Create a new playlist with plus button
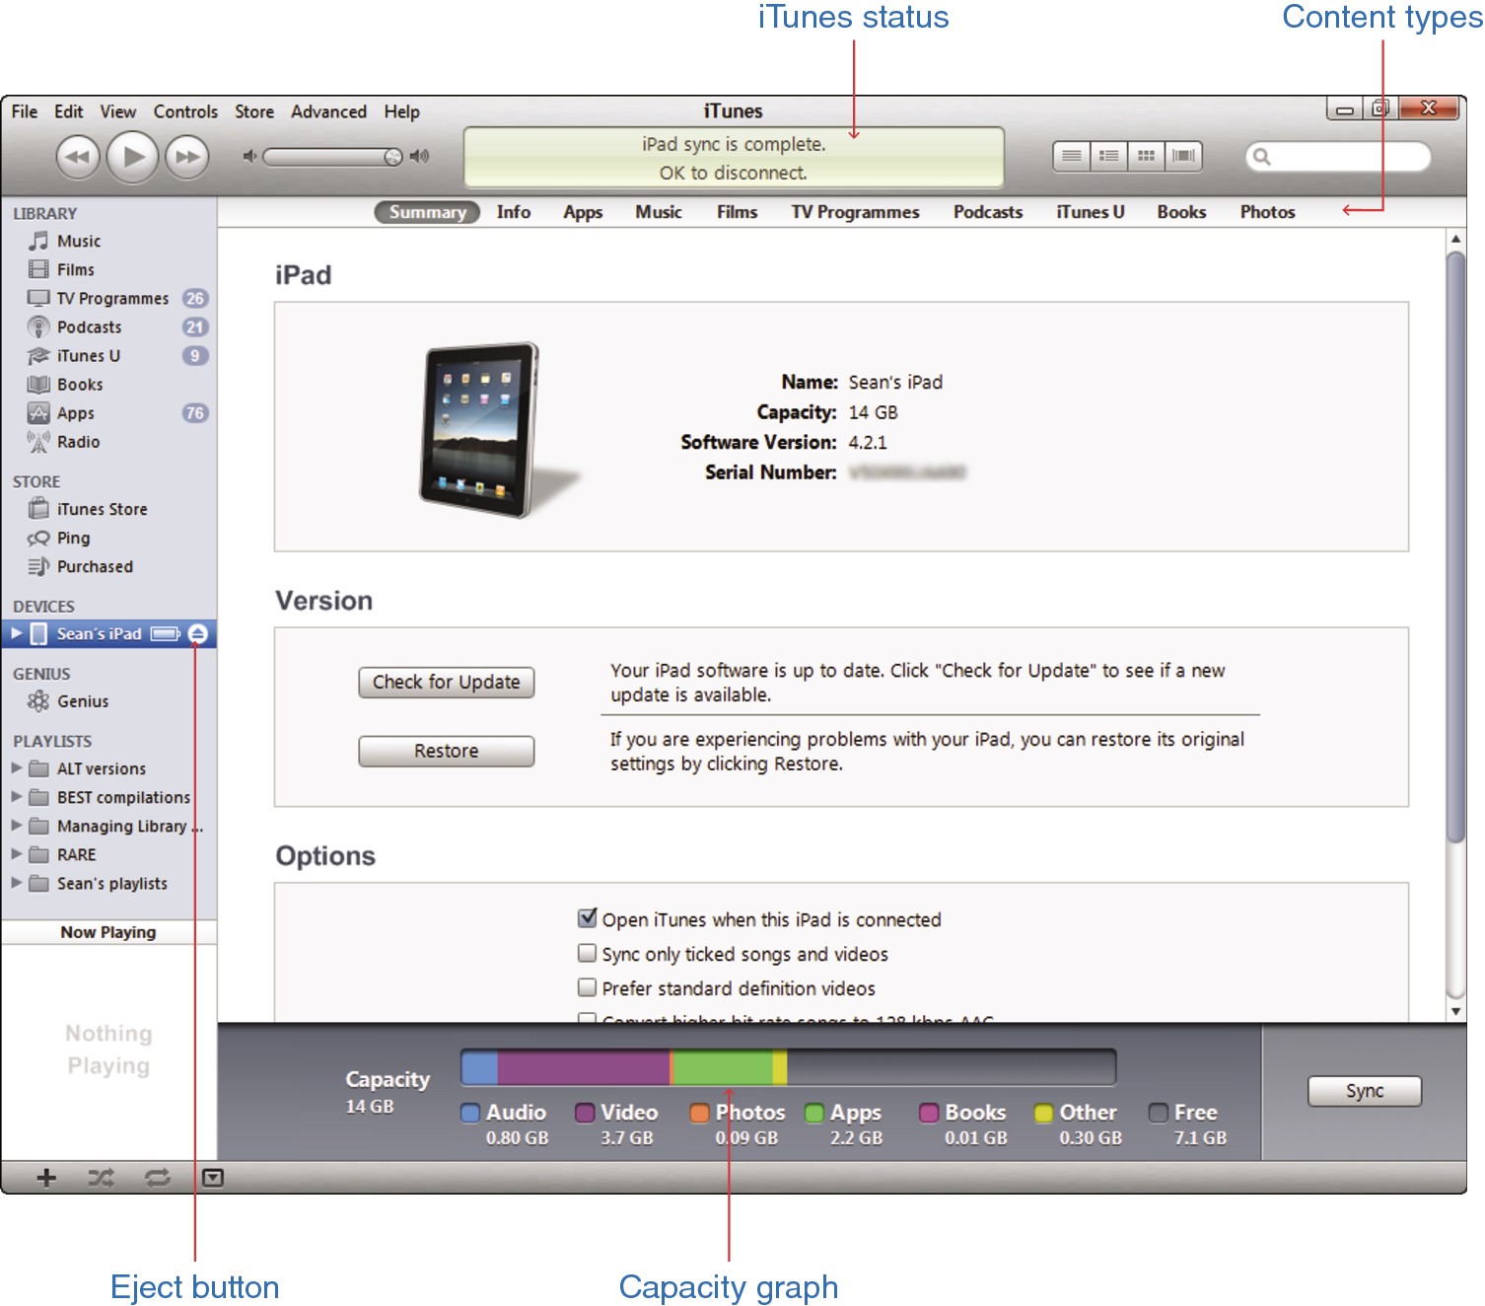1485x1306 pixels. (45, 1177)
